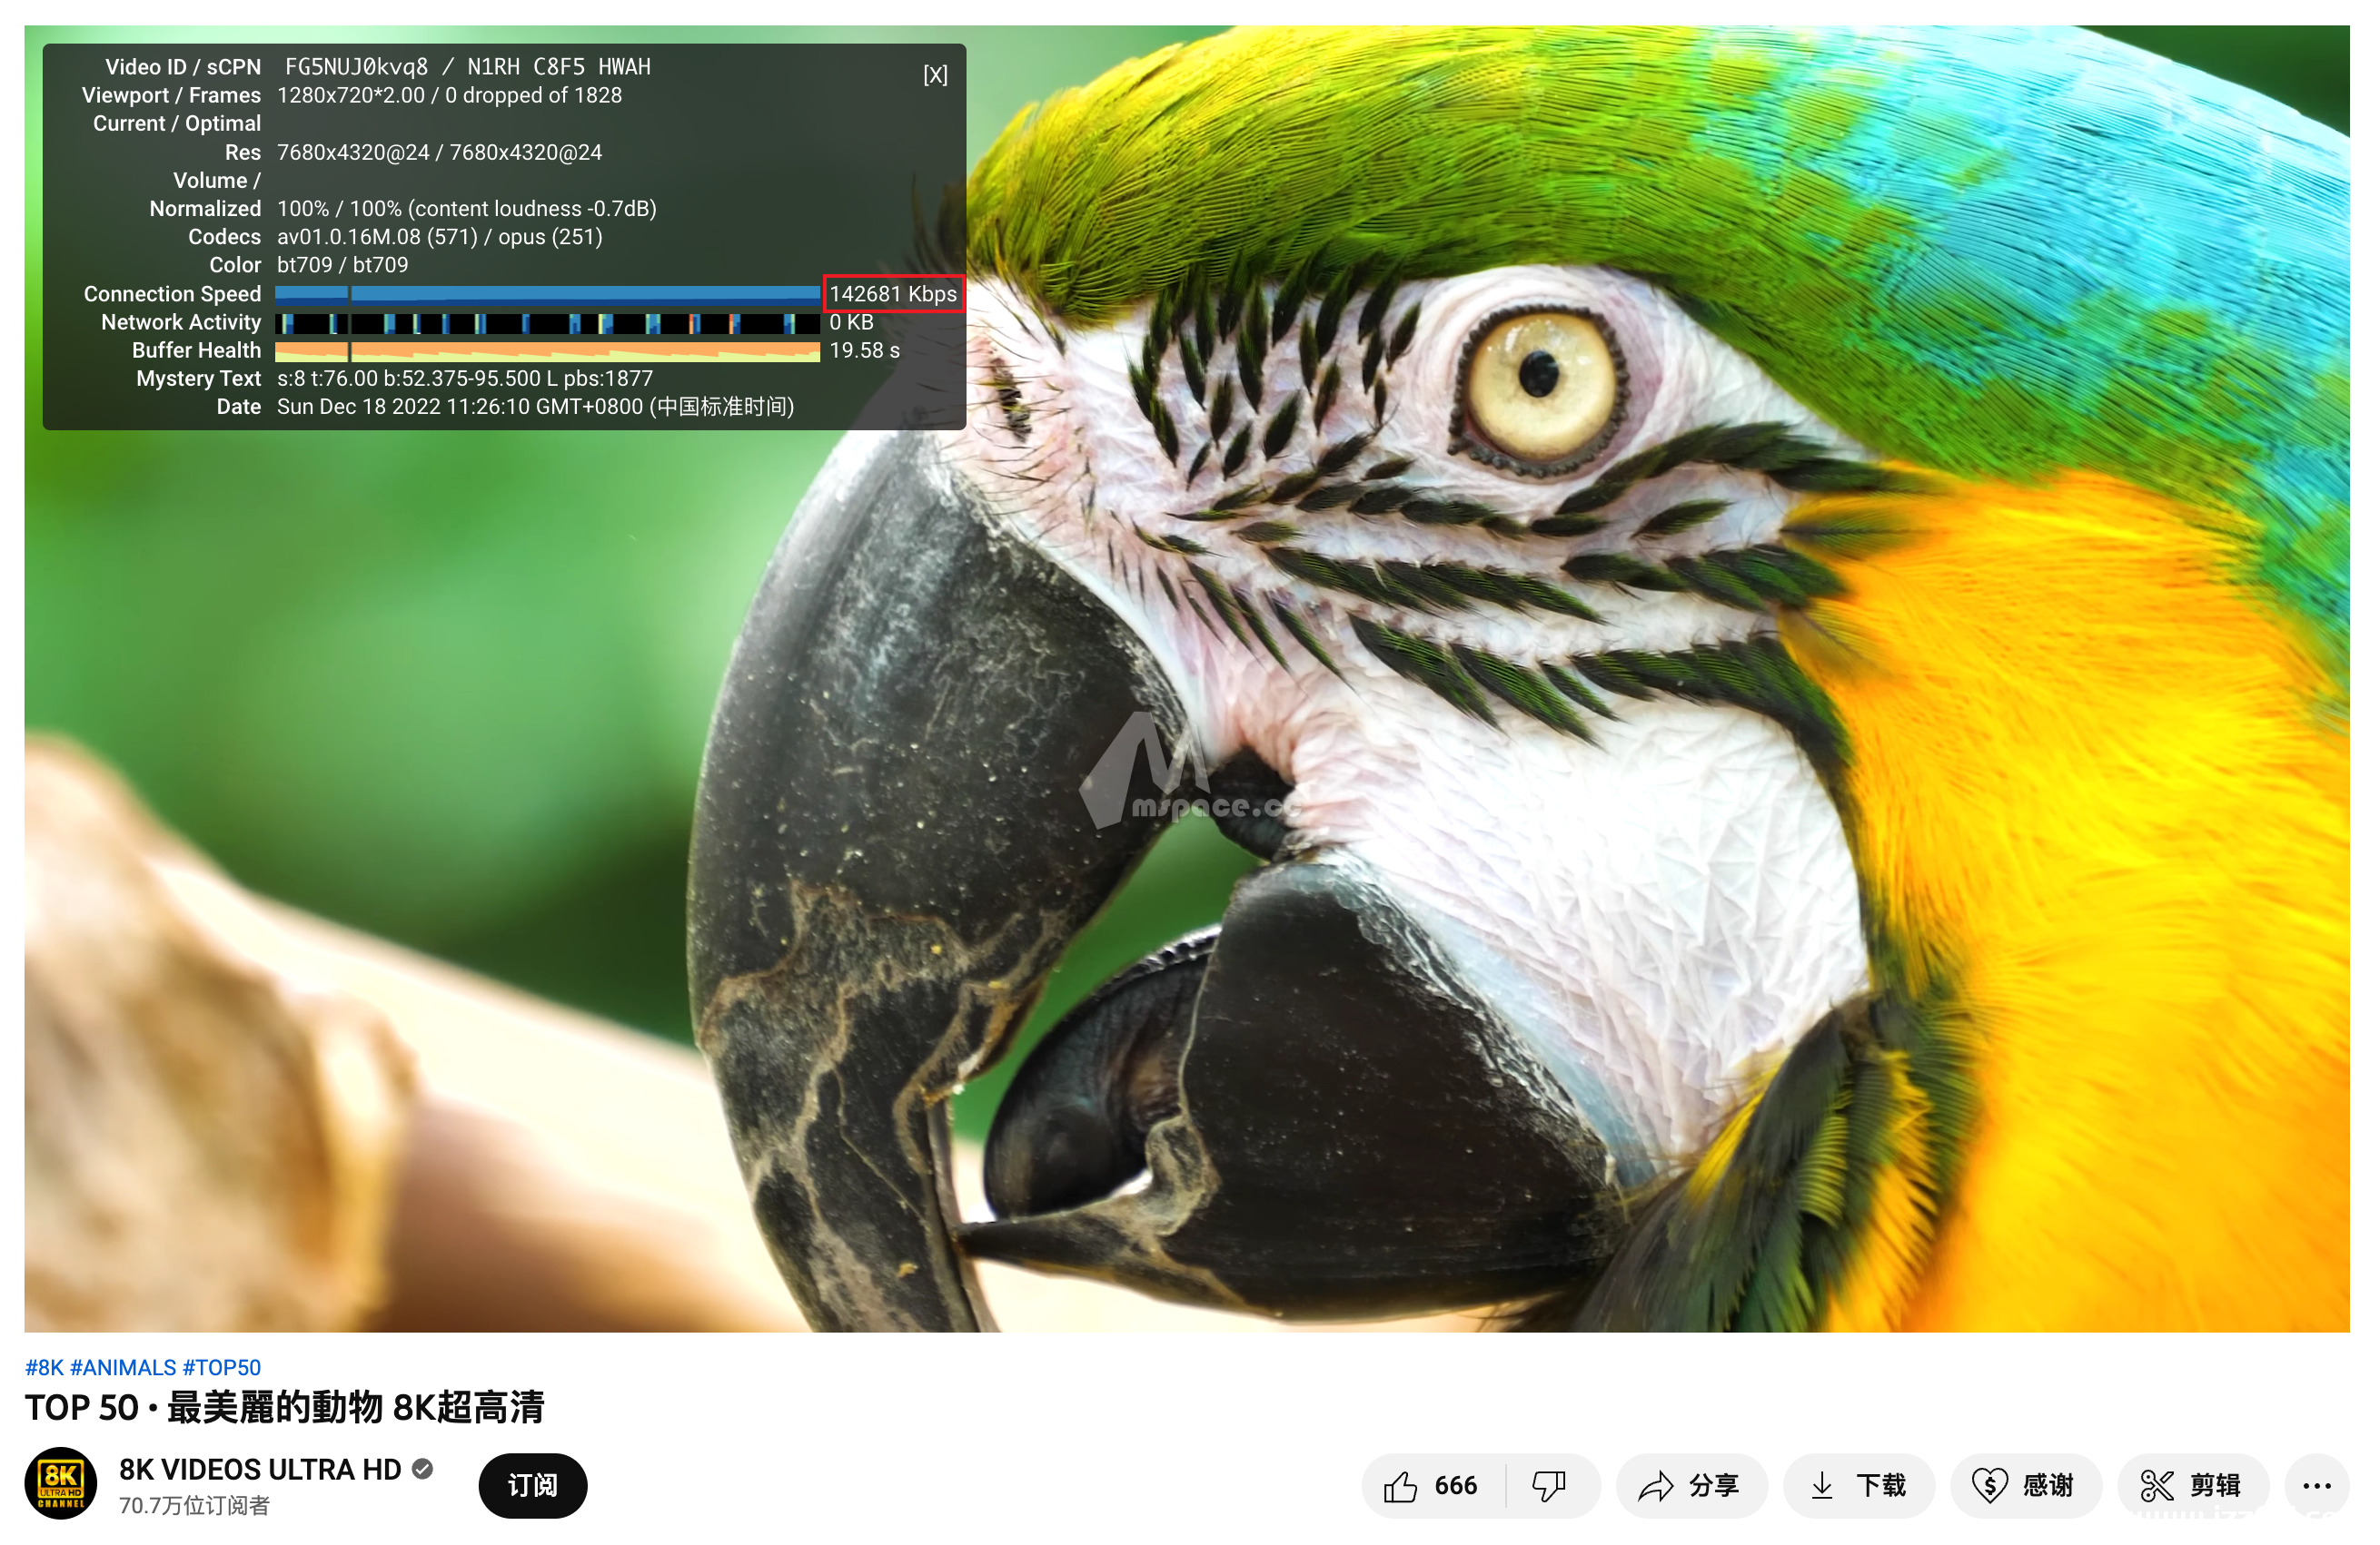Click the 8K channel avatar logo
The height and width of the screenshot is (1545, 2380).
pos(61,1484)
